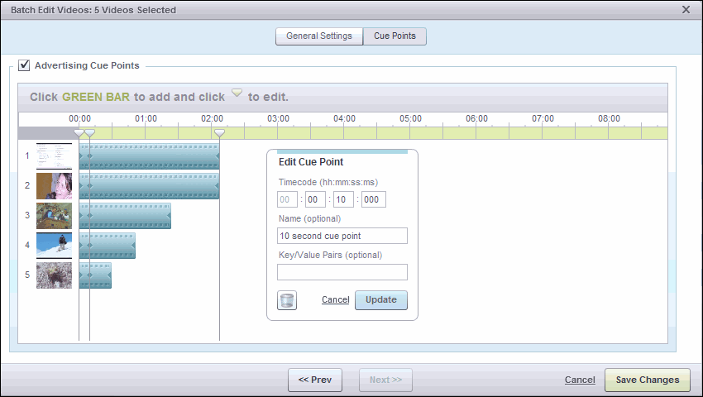Click the 'Name (optional)' label
Image resolution: width=703 pixels, height=397 pixels.
pos(310,218)
